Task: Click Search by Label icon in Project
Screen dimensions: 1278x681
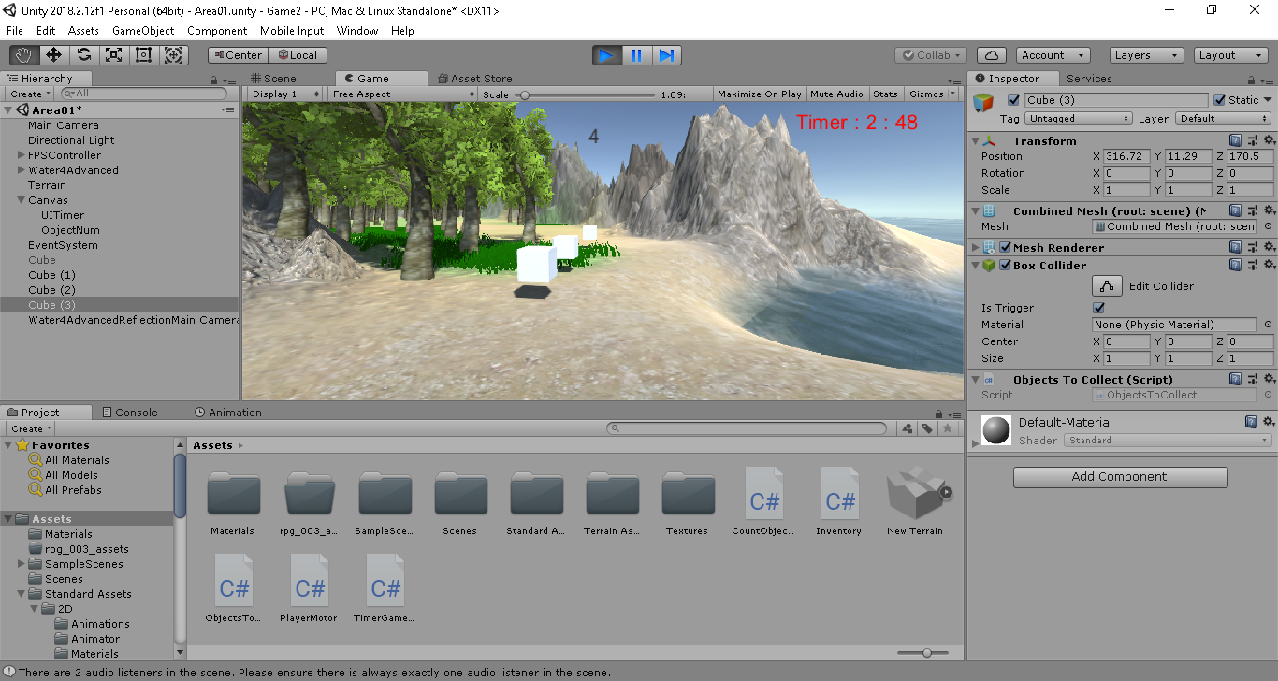Action: click(927, 428)
